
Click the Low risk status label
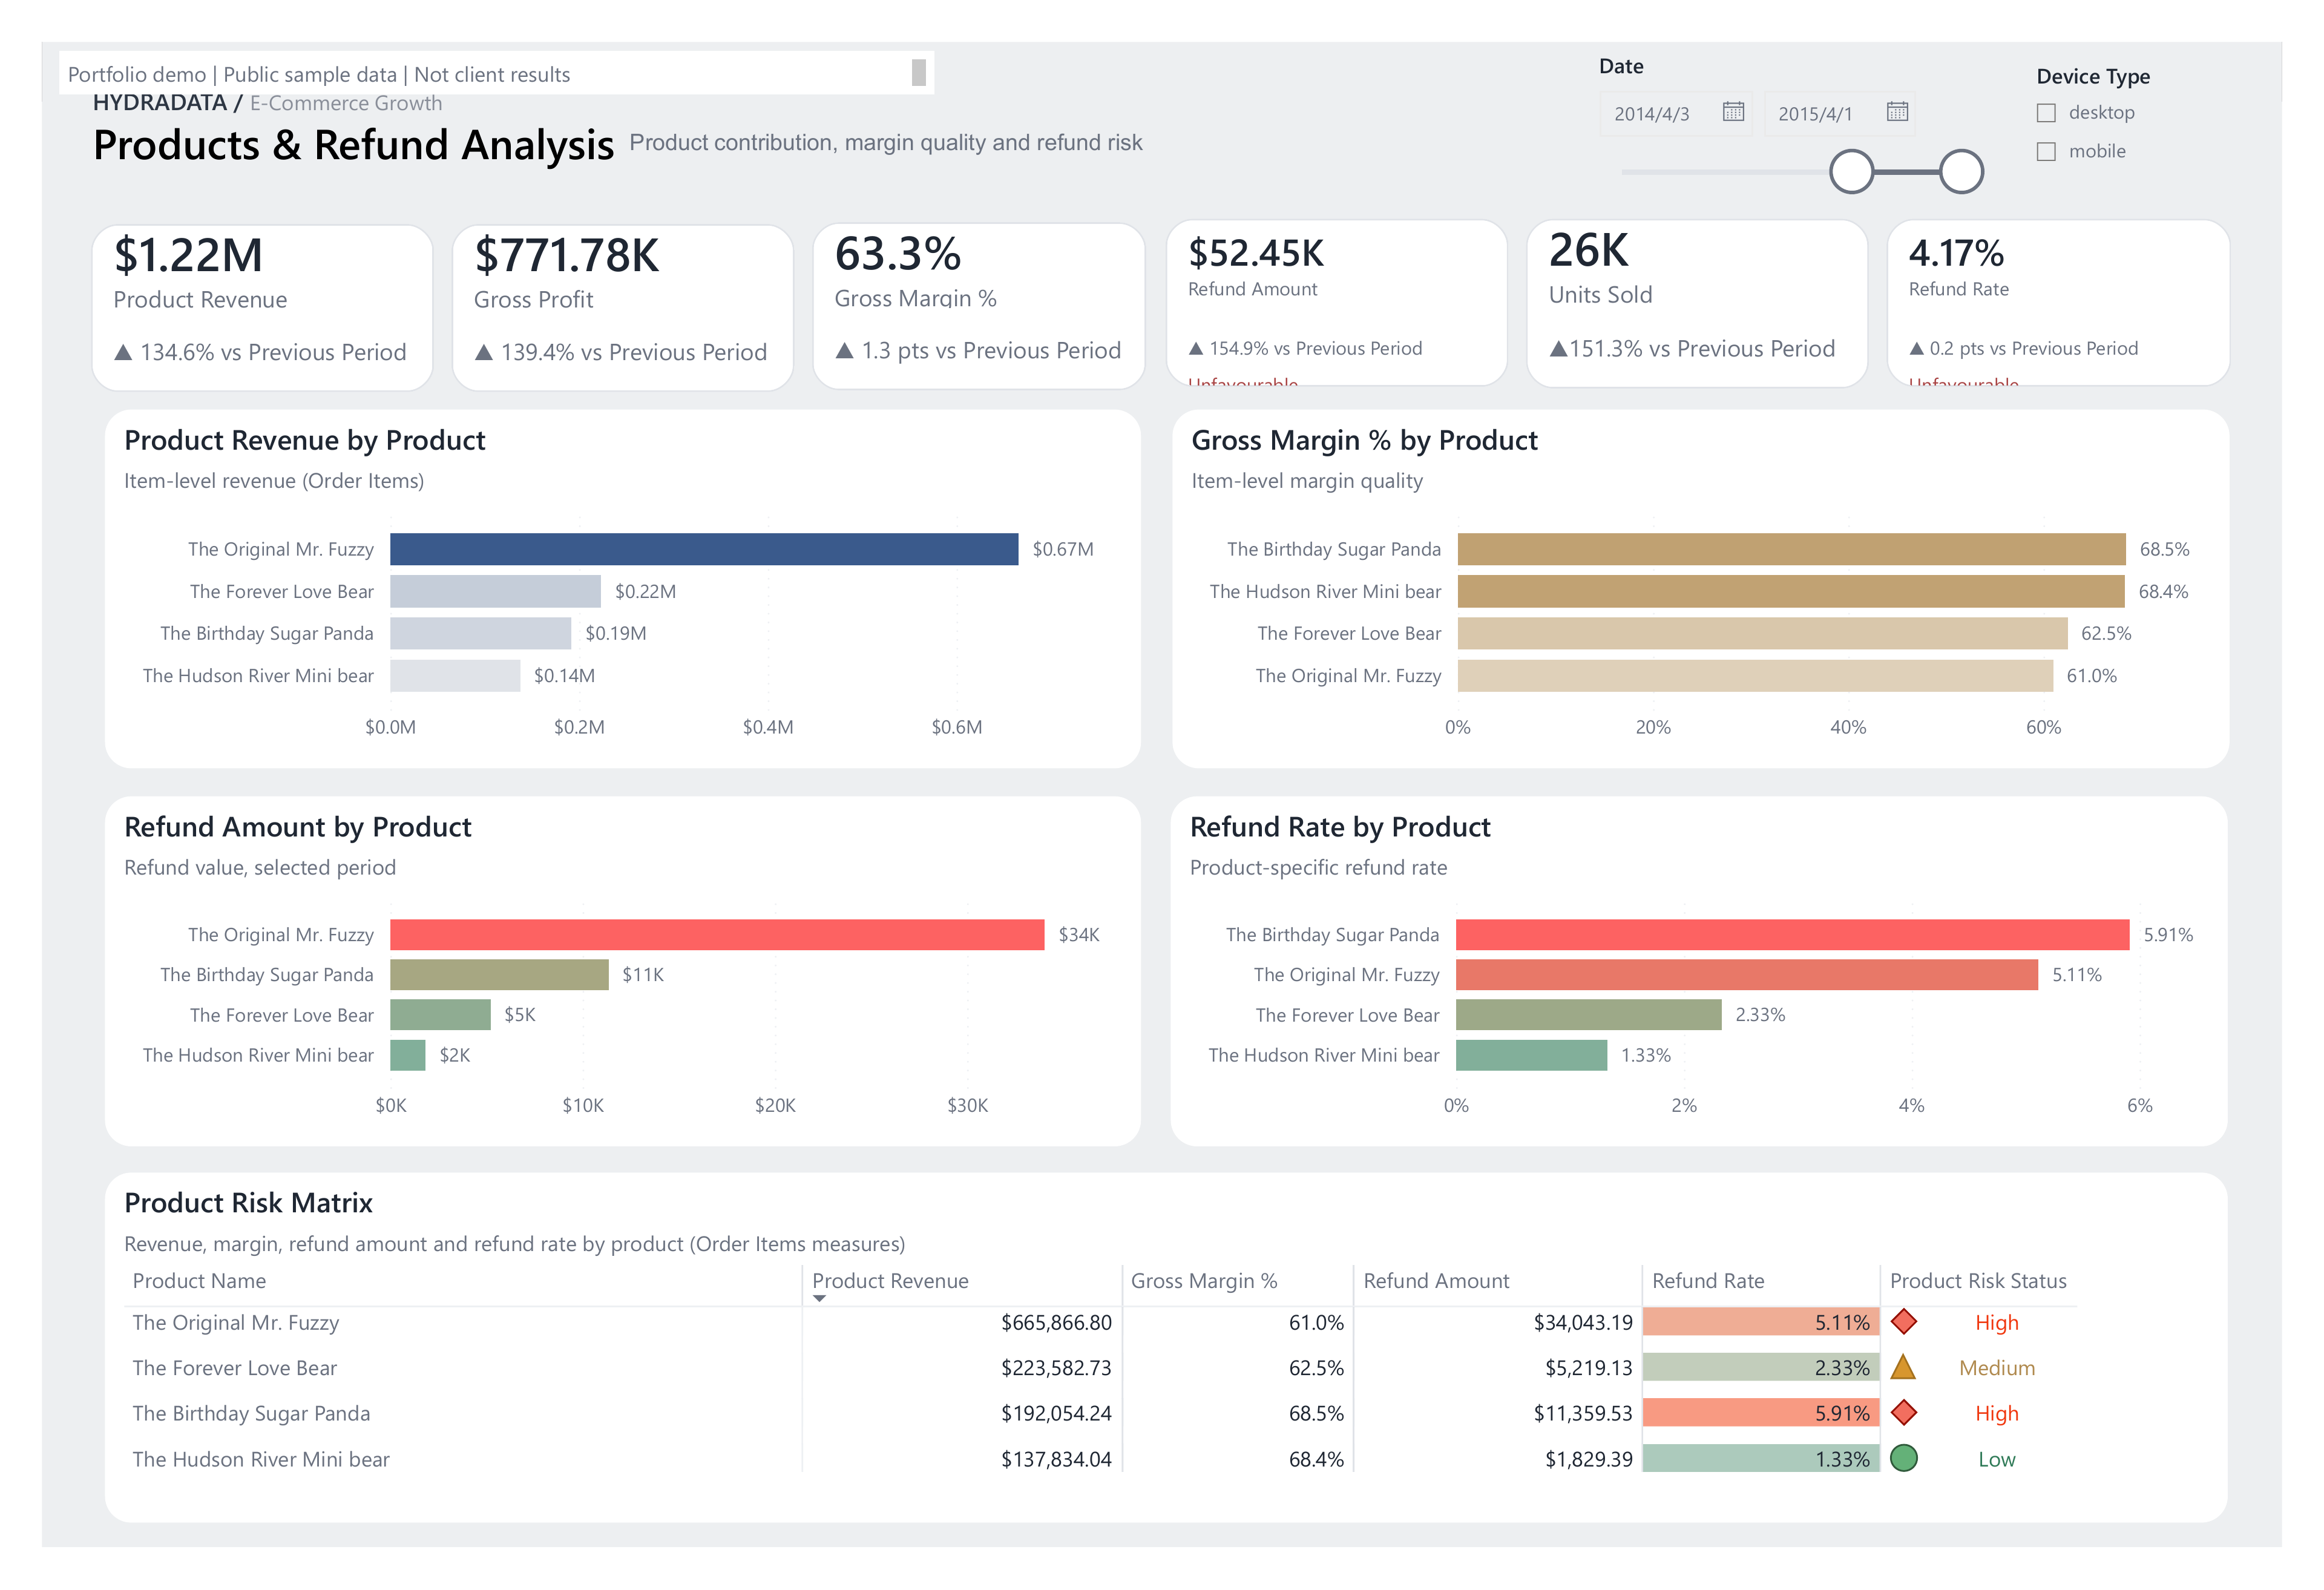click(x=1997, y=1459)
